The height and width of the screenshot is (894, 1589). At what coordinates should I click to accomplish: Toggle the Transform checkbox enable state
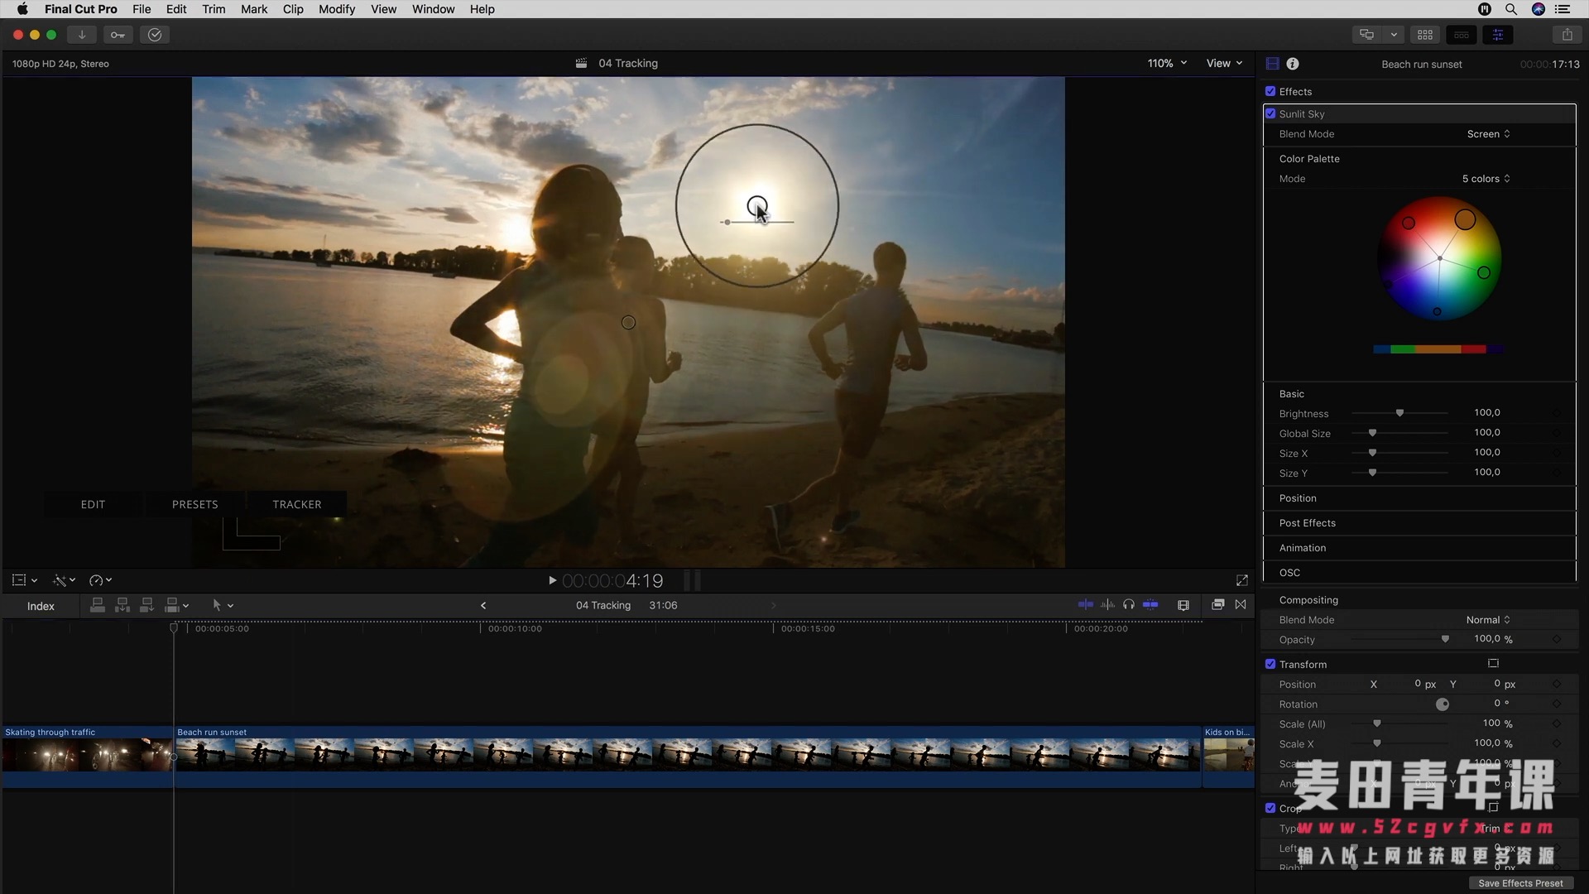(x=1270, y=664)
